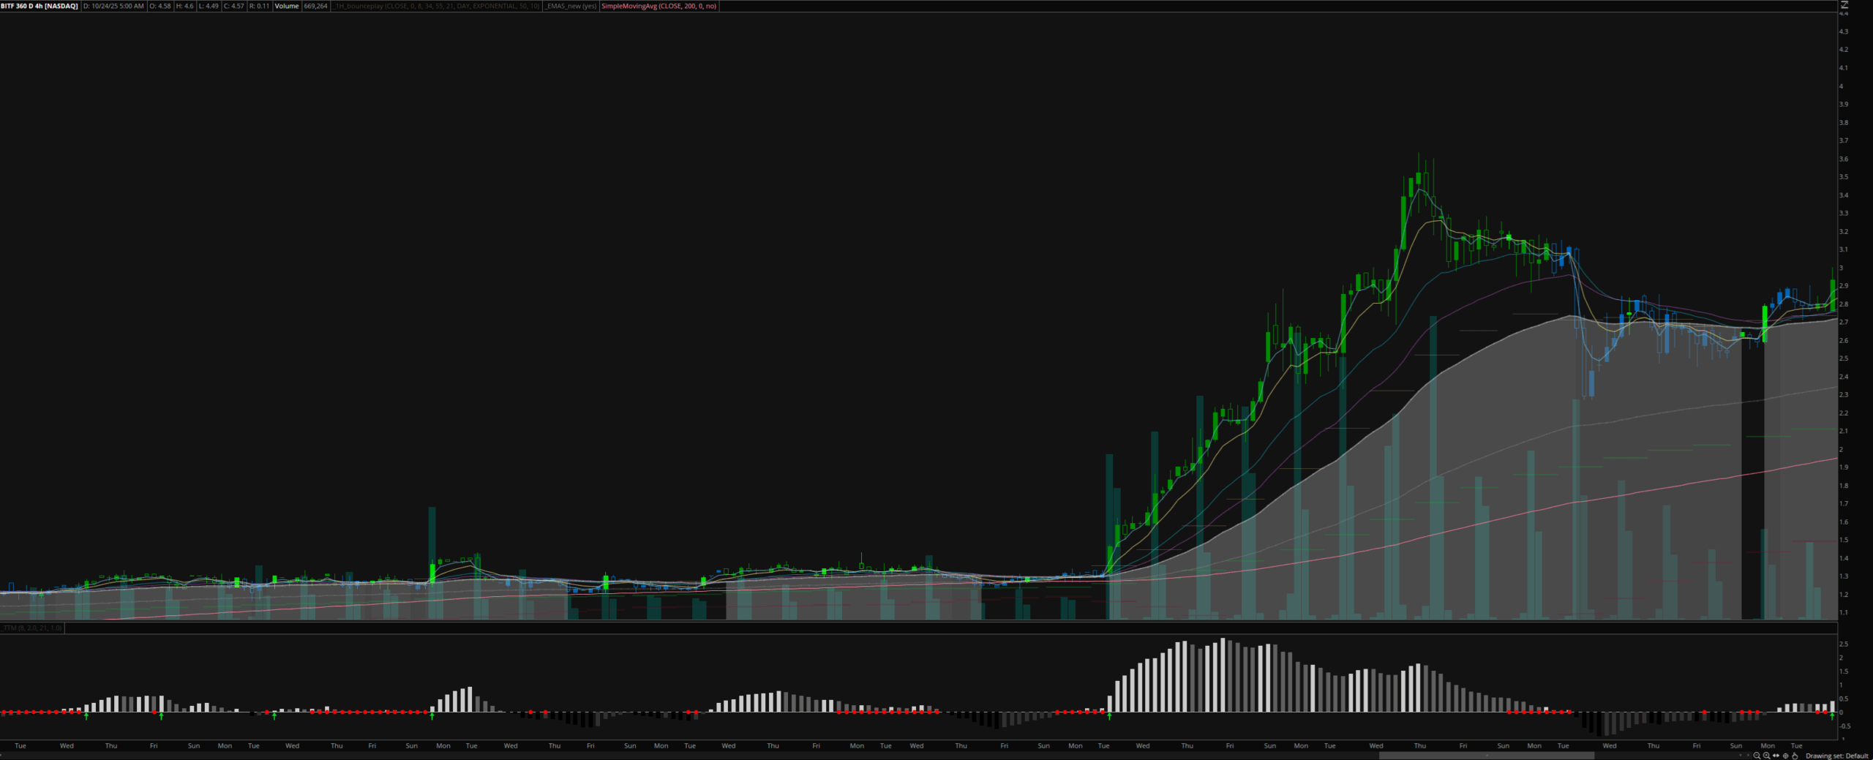Select the pointing hand drawing tool icon

pos(1795,756)
